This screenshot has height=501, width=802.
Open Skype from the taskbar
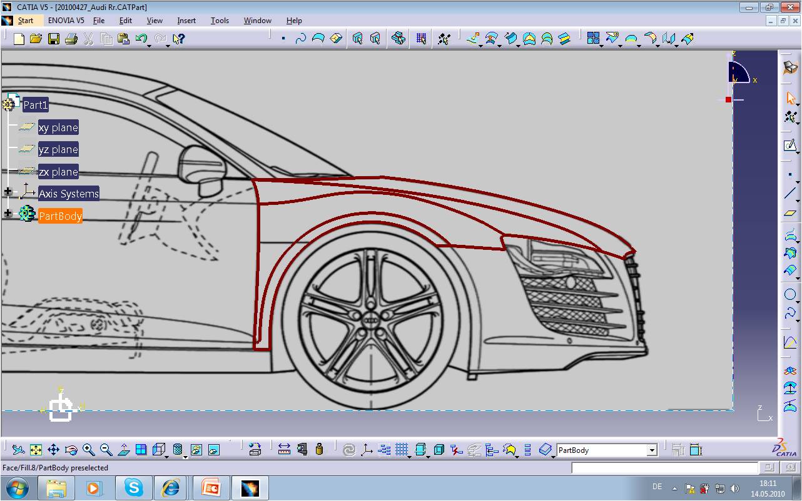point(133,488)
